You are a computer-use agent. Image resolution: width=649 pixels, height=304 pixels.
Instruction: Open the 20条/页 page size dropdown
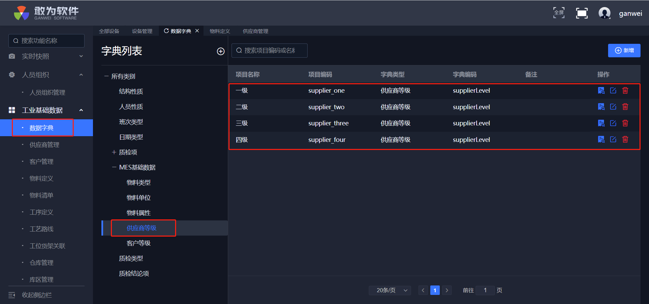(390, 290)
